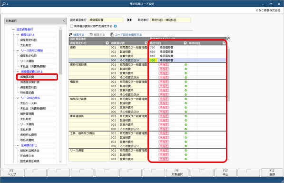Click the magnifier icon before 検索する
Viewport: 284px width, 183px height.
click(70, 34)
